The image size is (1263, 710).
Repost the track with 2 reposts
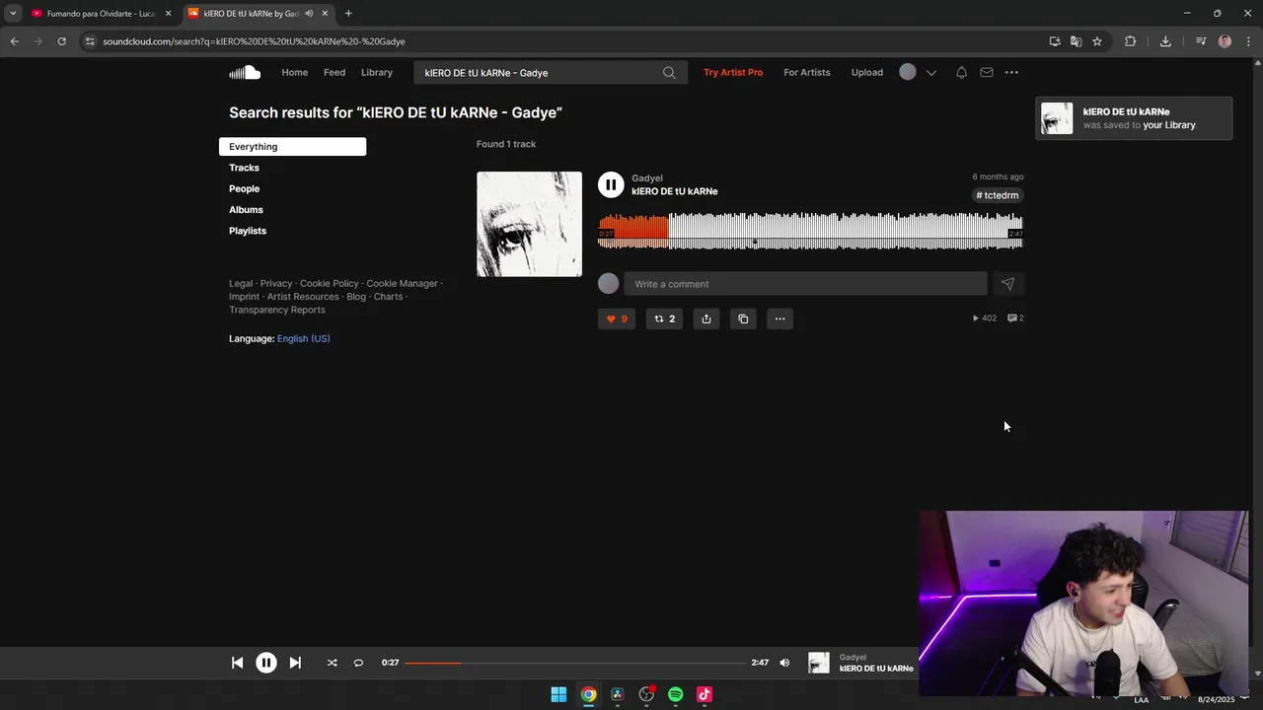tap(664, 319)
